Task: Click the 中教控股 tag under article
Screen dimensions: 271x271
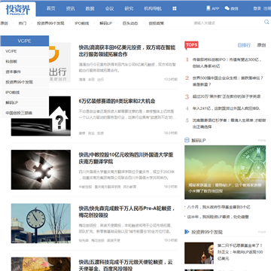Action: [85, 187]
